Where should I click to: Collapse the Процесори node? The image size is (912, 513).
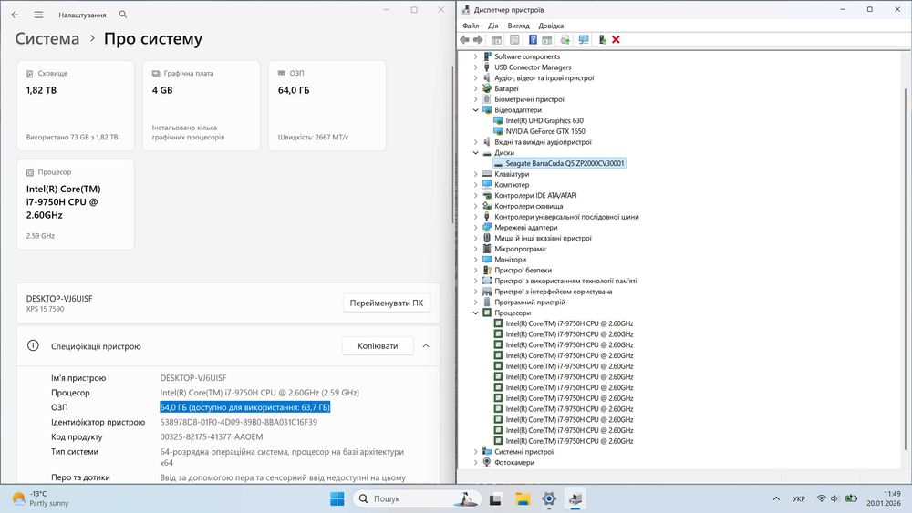pos(476,313)
